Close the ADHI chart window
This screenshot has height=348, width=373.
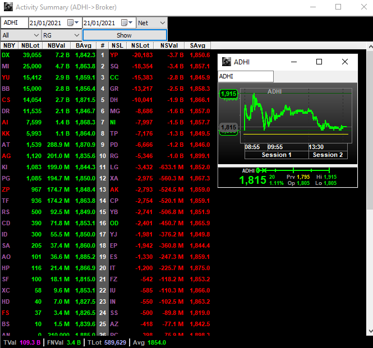[x=345, y=62]
